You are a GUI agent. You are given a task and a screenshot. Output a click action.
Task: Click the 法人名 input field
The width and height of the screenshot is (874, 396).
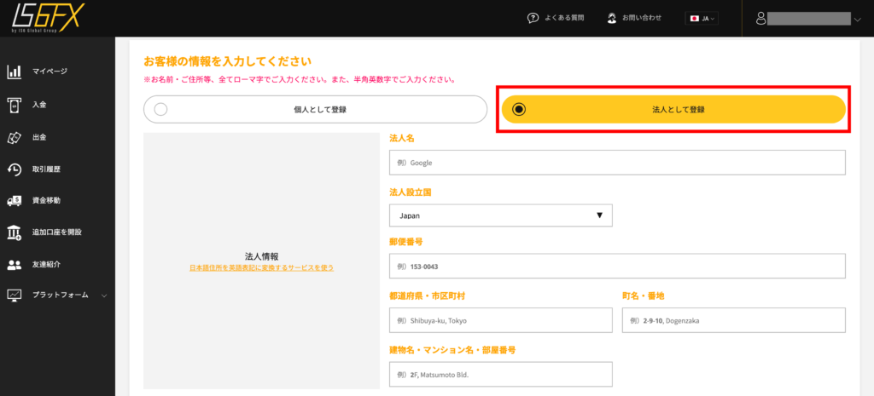[617, 163]
